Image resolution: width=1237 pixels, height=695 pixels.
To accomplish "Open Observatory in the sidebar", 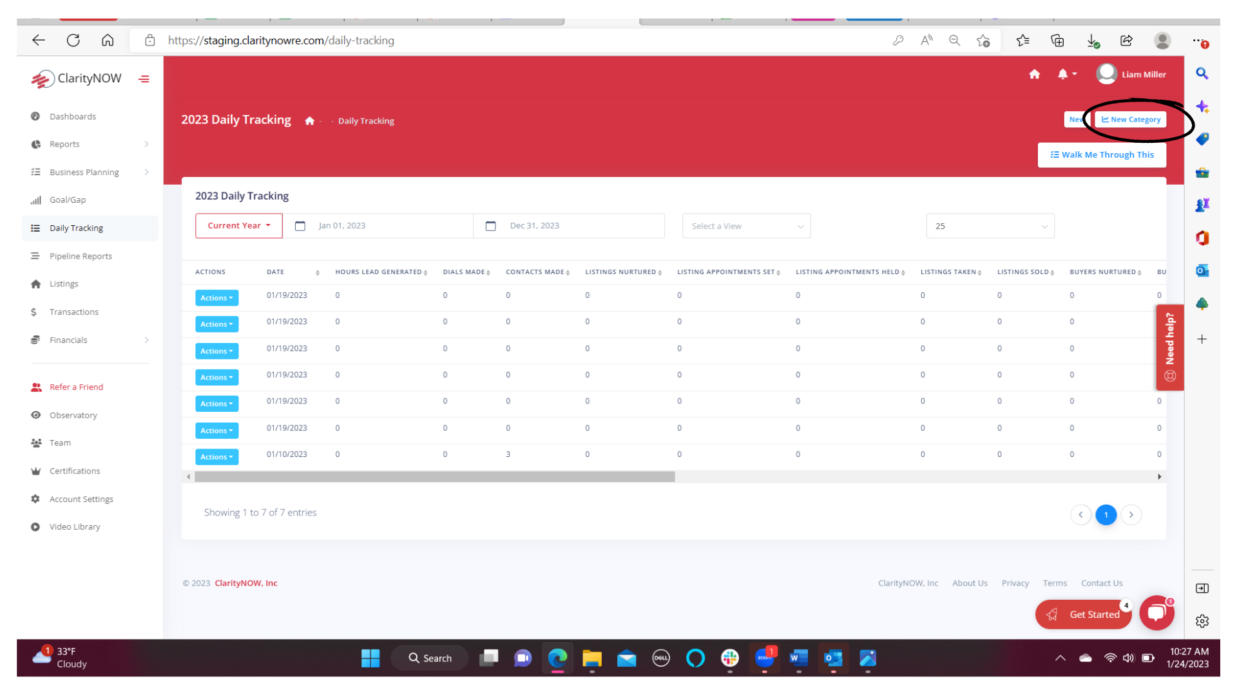I will coord(73,415).
